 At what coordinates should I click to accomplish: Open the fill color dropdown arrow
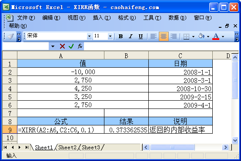[208, 36]
